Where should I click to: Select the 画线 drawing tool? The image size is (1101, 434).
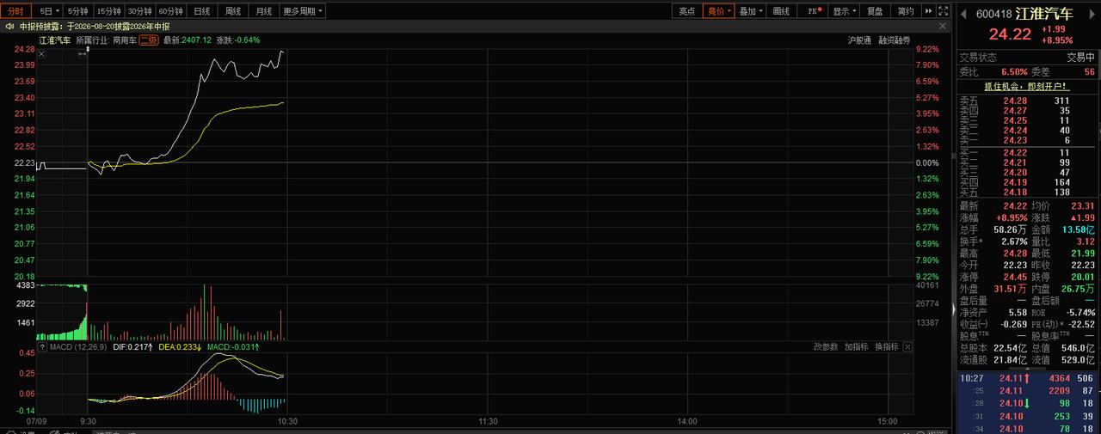coord(781,11)
